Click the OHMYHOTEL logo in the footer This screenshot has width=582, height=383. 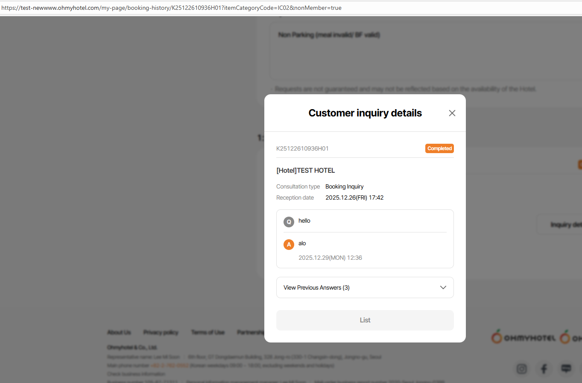[x=524, y=337]
